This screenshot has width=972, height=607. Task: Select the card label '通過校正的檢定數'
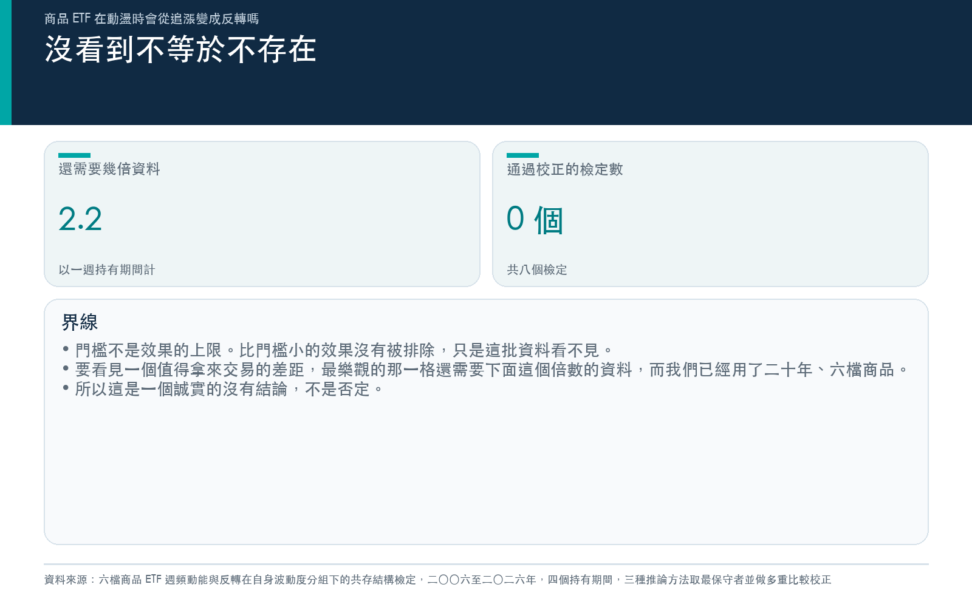(x=565, y=169)
